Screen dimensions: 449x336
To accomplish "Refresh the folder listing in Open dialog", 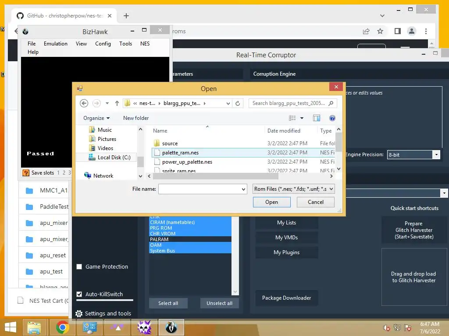I will click(238, 103).
